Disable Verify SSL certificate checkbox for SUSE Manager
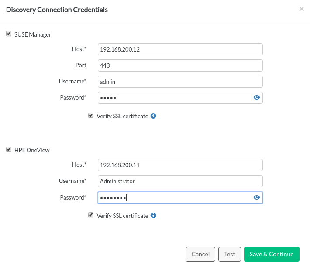 (91, 116)
